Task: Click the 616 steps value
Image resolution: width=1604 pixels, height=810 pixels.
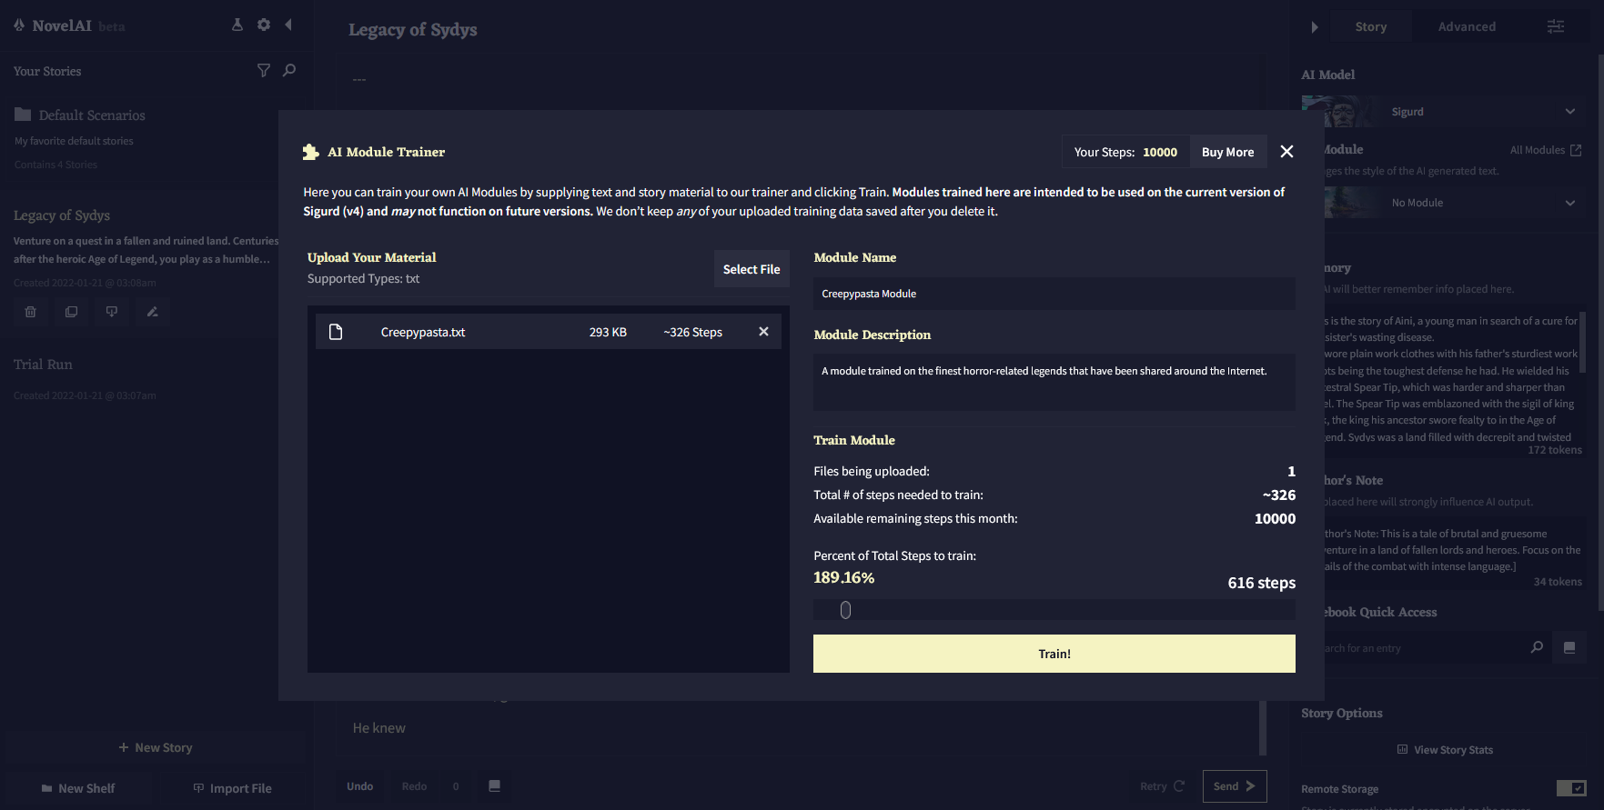Action: tap(1261, 583)
